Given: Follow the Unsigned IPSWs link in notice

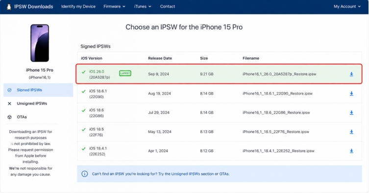Looking at the screenshot, I should [x=185, y=174].
